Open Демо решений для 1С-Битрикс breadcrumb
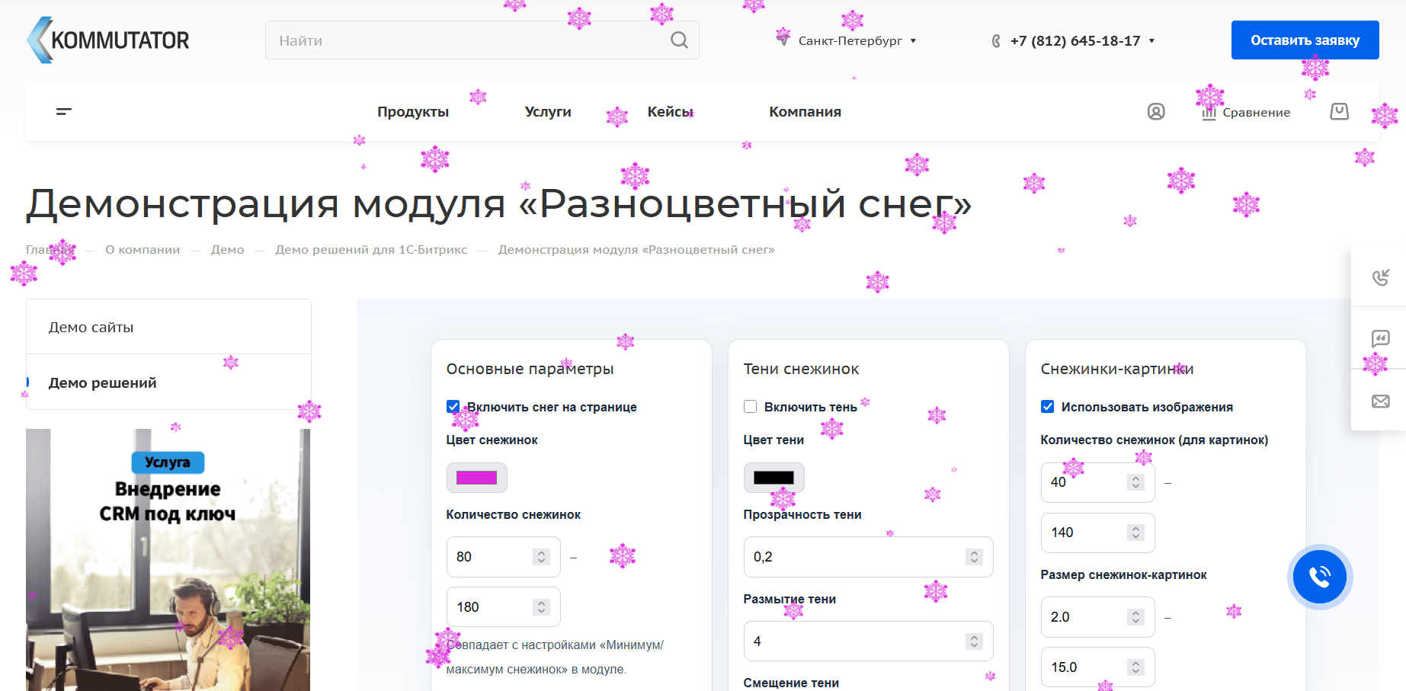 pyautogui.click(x=371, y=250)
